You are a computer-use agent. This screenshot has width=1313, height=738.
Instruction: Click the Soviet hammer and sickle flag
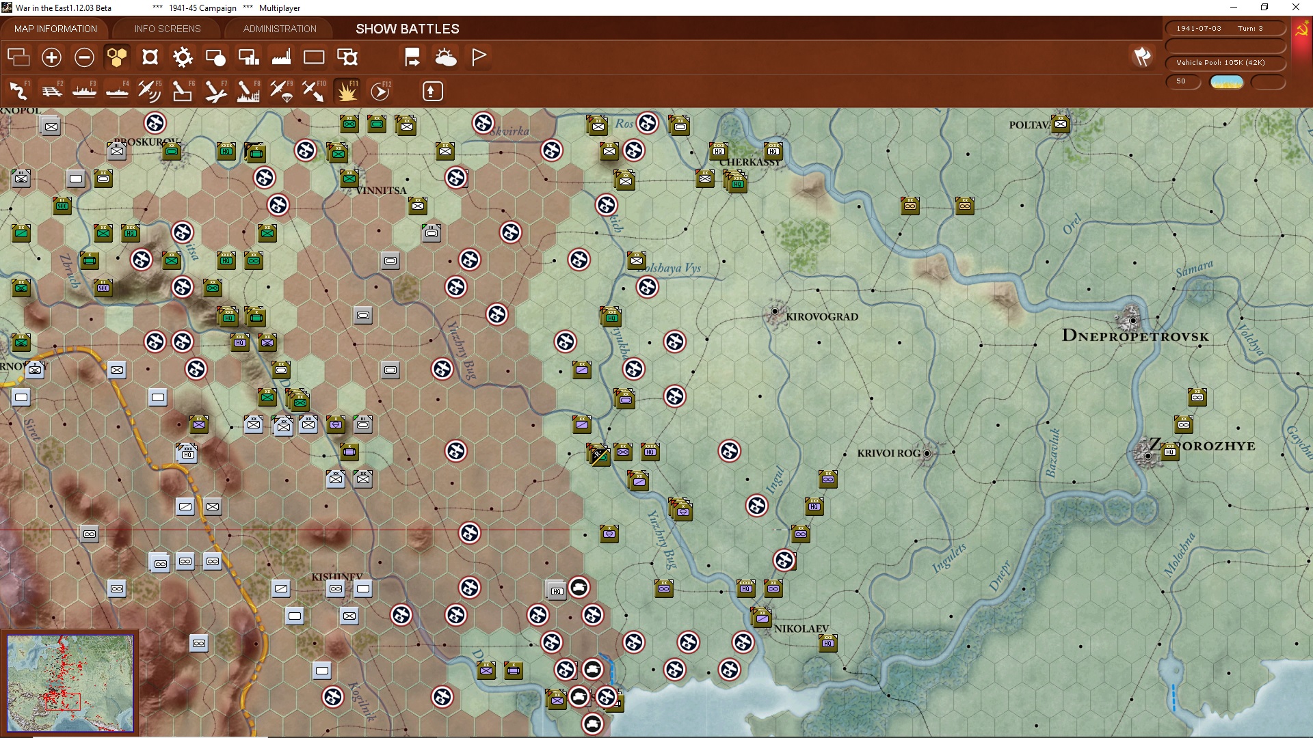tap(1301, 30)
